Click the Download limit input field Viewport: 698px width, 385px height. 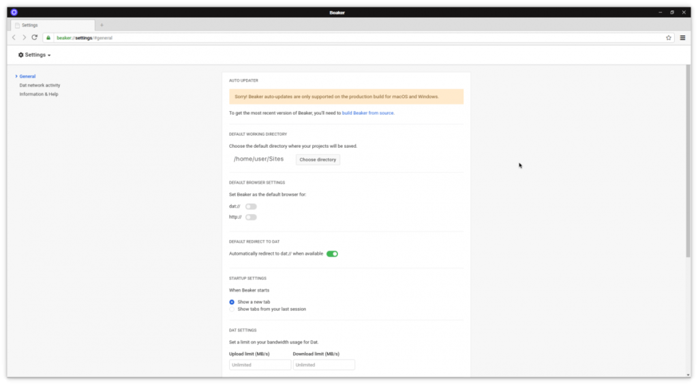pyautogui.click(x=324, y=365)
